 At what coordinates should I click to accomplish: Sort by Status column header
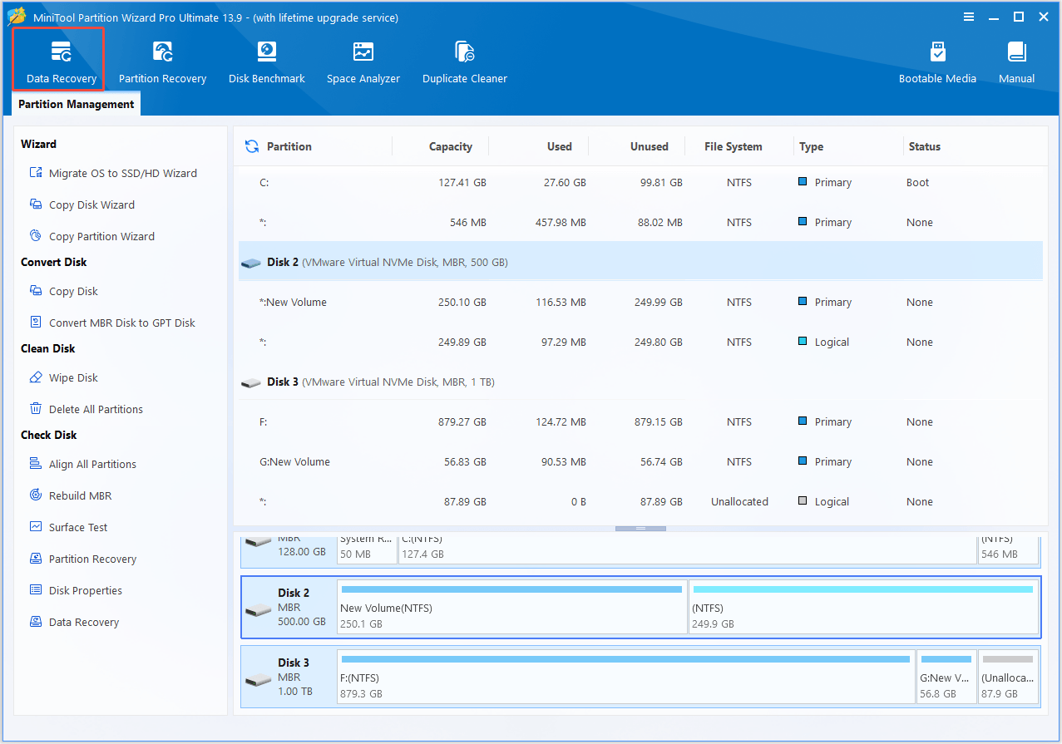(924, 146)
